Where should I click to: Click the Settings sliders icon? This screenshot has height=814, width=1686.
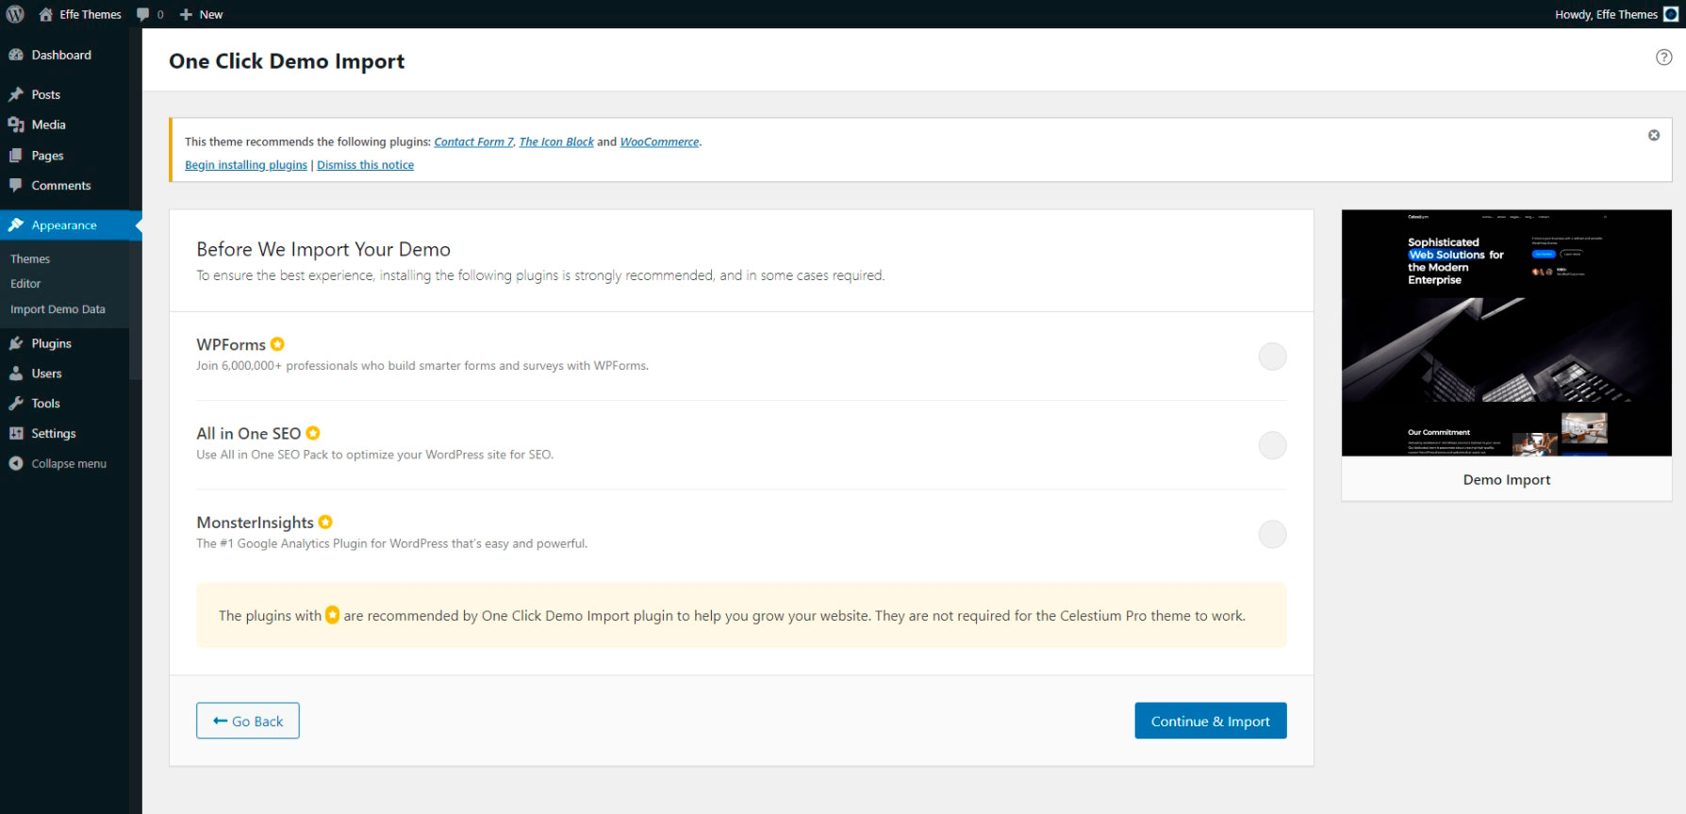coord(16,434)
